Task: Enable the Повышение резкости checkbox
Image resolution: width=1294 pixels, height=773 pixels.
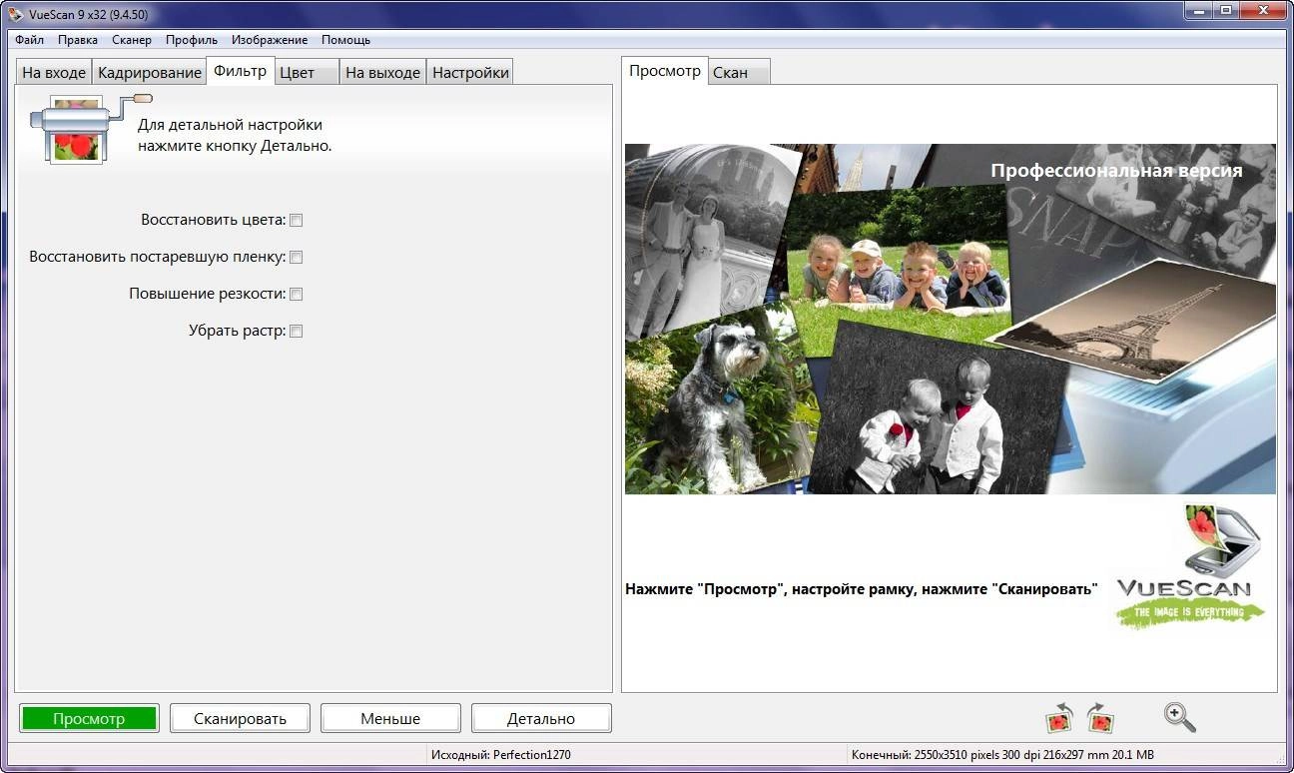Action: pos(296,294)
